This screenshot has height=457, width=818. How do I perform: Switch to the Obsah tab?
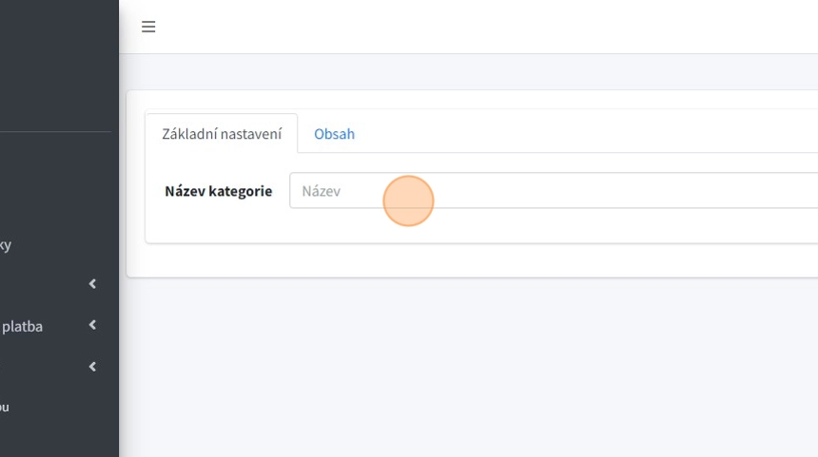point(334,134)
